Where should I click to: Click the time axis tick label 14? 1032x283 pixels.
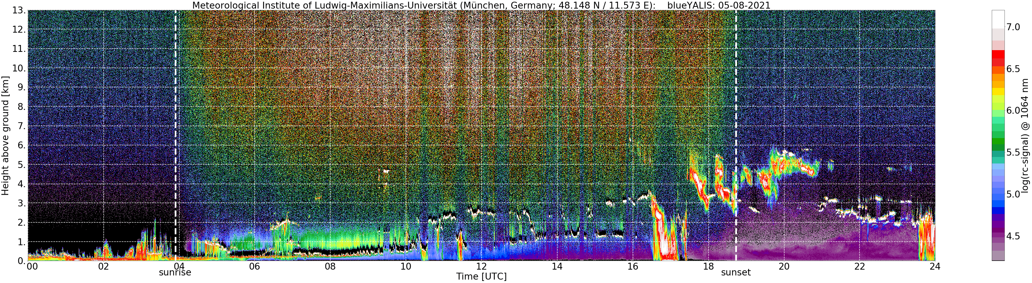click(x=557, y=267)
